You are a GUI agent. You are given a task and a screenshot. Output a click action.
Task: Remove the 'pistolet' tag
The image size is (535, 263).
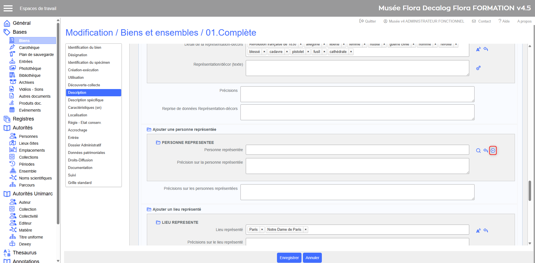pyautogui.click(x=308, y=52)
